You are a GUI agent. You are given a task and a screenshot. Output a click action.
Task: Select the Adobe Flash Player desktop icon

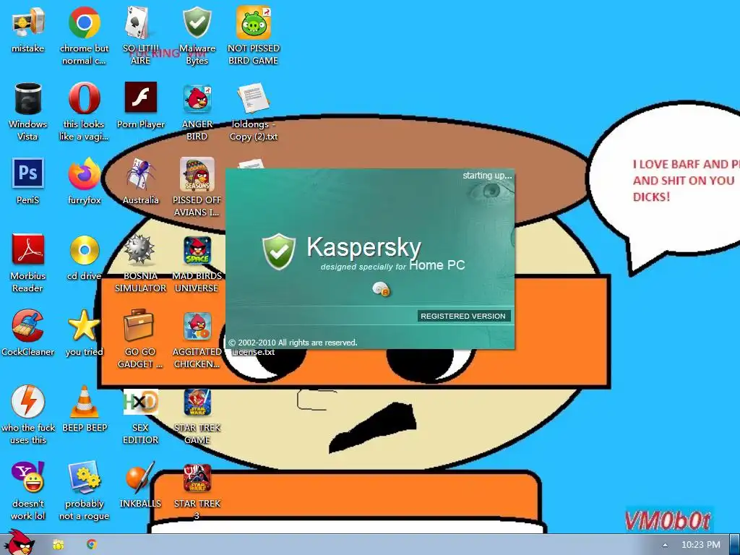click(x=141, y=98)
